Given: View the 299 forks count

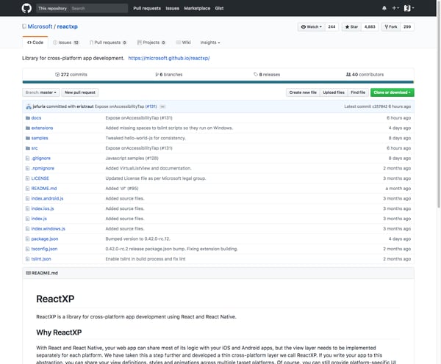Looking at the screenshot, I should 407,26.
